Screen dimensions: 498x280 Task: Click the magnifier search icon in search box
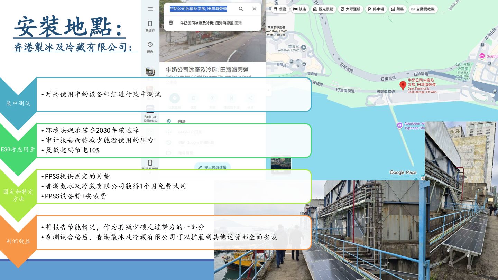pos(241,9)
